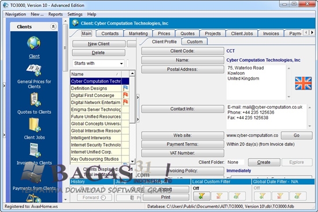Click the Contact Info field button
This screenshot has width=318, height=212.
point(183,109)
